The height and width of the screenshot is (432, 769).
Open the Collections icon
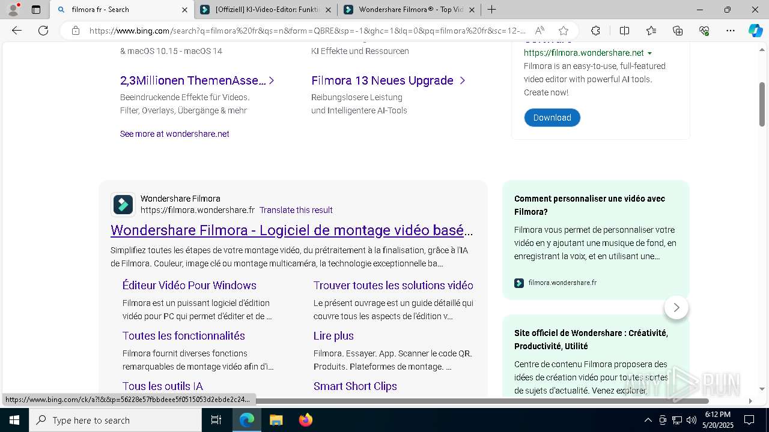point(678,31)
